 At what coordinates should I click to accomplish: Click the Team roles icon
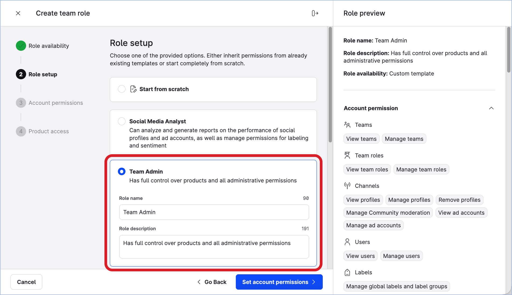[347, 155]
